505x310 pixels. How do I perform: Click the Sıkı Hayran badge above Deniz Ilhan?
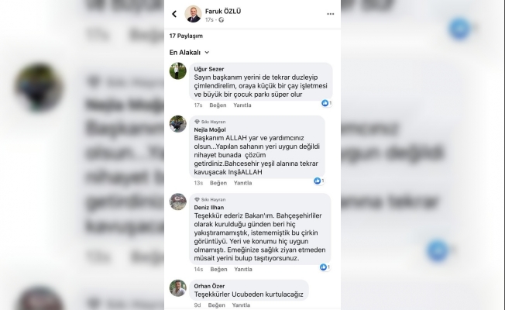click(210, 199)
